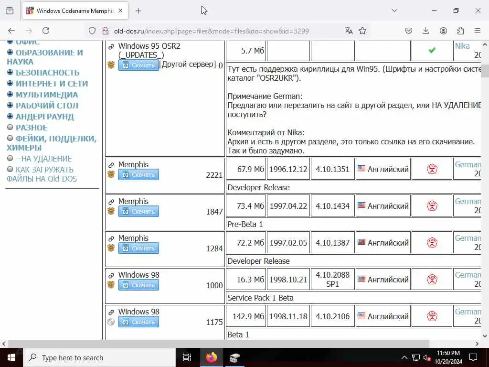Download Memphis build 4.10.1434

(x=138, y=211)
